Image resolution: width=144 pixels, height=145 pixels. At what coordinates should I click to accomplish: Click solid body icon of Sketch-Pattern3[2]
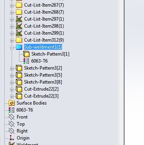coord(19,68)
